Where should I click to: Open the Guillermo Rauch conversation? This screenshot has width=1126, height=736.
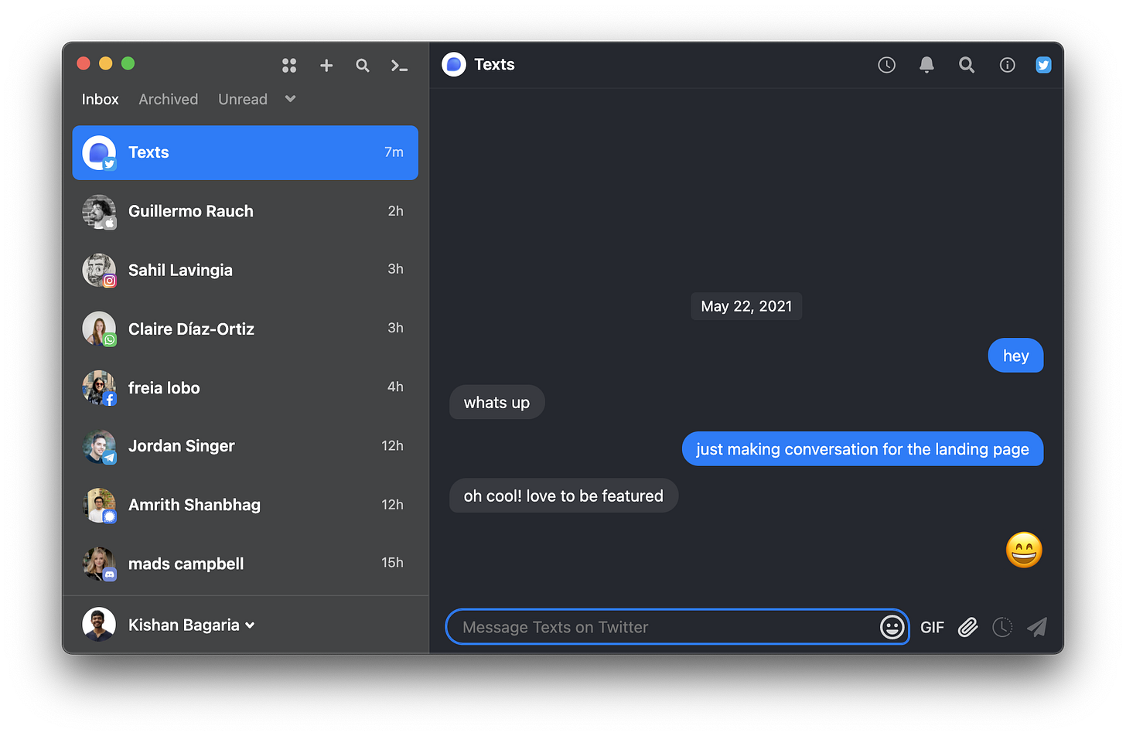(x=245, y=211)
